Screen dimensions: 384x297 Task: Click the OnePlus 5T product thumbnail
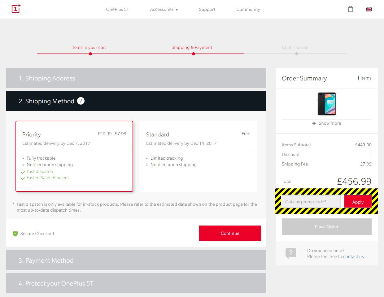point(327,104)
